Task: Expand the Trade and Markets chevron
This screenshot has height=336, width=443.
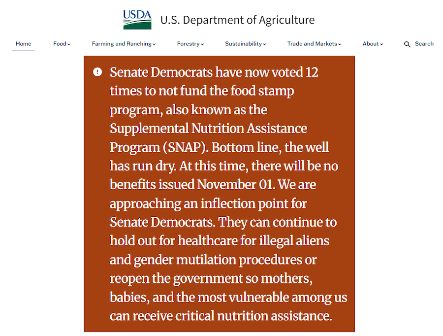Action: point(340,44)
